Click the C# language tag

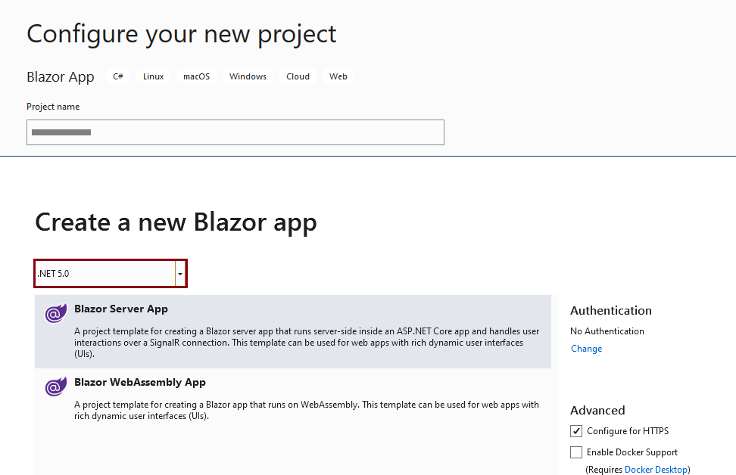(x=118, y=76)
